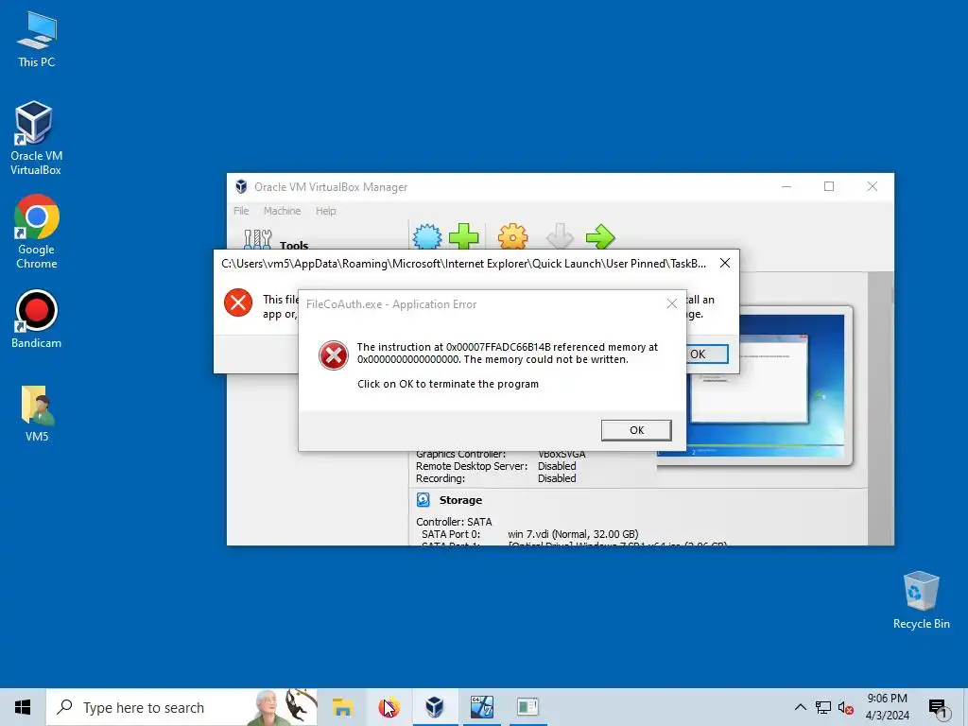The image size is (968, 726).
Task: Open File Explorer from the taskbar
Action: 342,707
